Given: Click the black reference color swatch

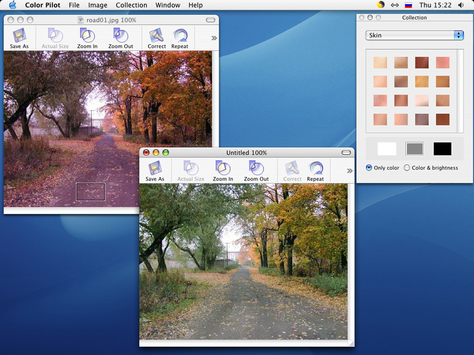Looking at the screenshot, I should [x=443, y=149].
